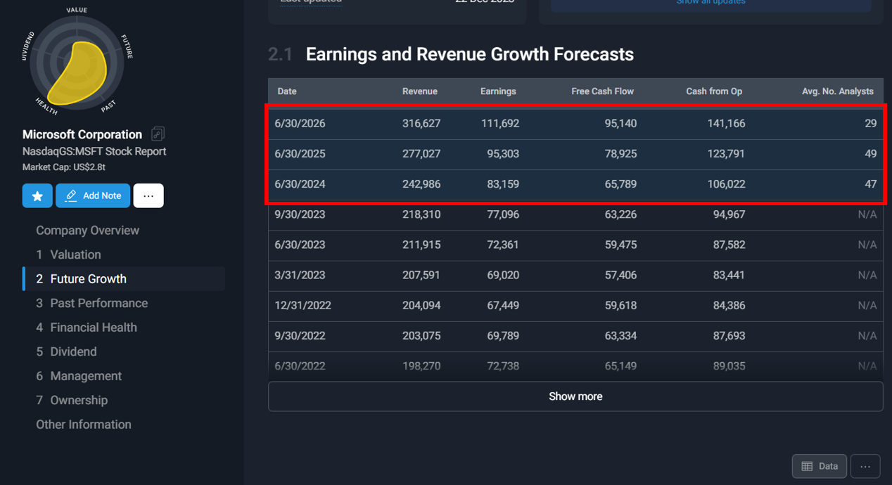Go to Company Overview section

[x=87, y=231]
